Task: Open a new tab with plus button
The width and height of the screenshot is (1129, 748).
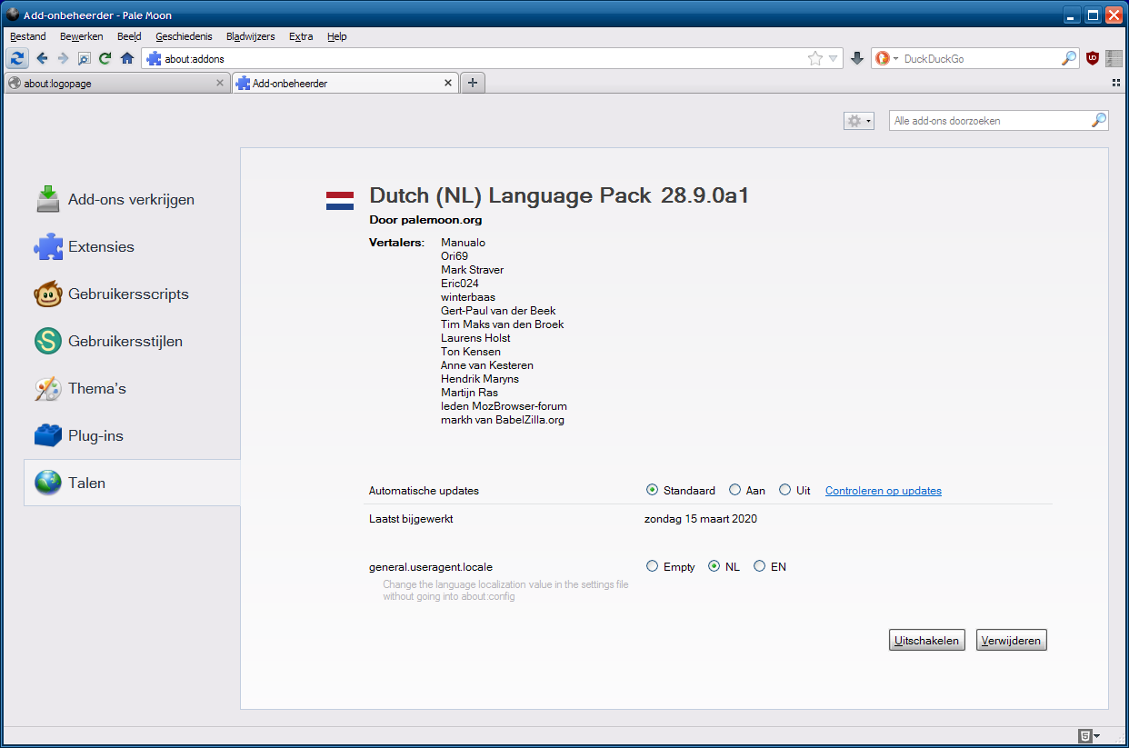Action: coord(472,83)
